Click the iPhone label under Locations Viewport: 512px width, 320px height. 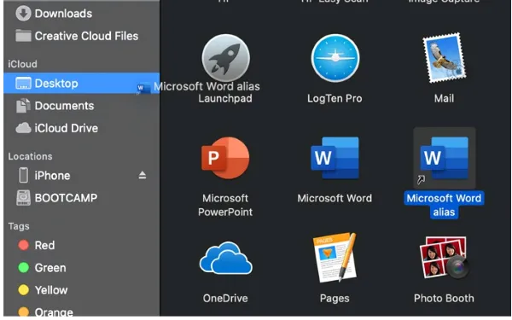[x=52, y=176]
